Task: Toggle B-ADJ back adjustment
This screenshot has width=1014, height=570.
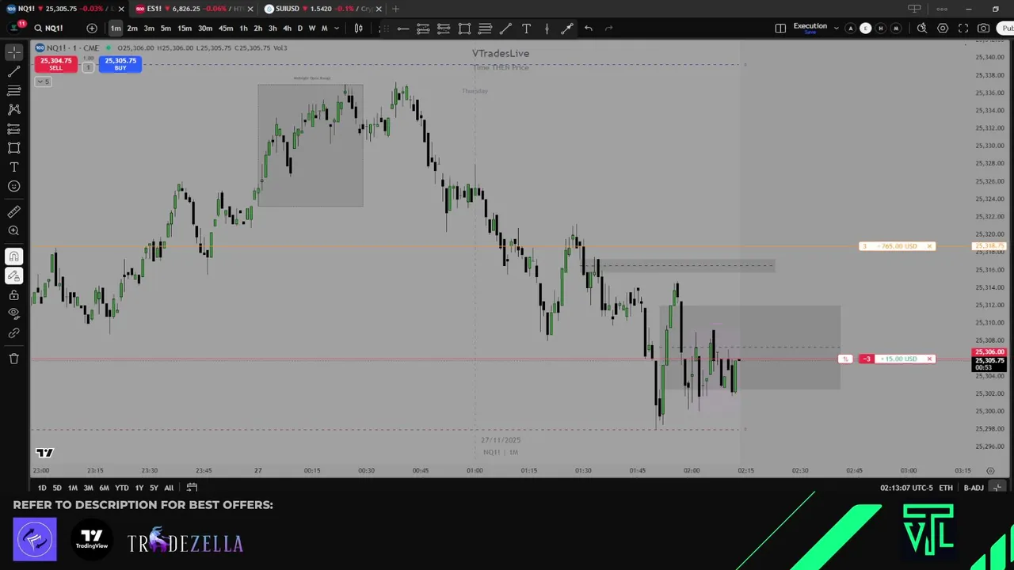Action: click(x=974, y=488)
